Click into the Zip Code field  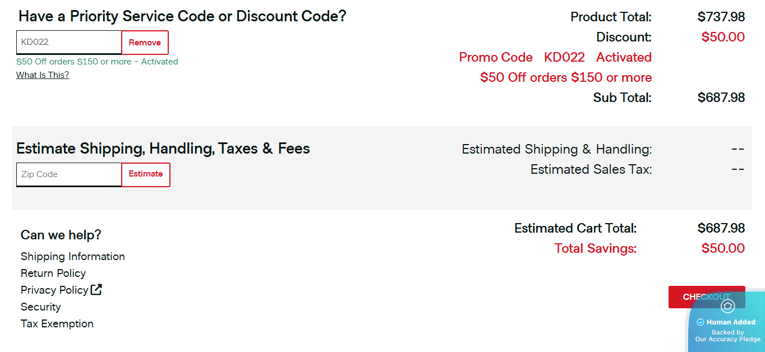pyautogui.click(x=69, y=174)
